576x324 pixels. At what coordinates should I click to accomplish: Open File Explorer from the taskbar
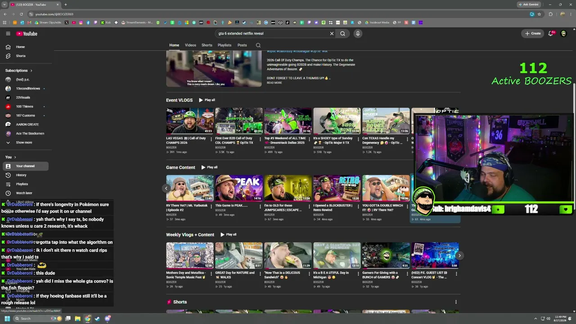tap(77, 319)
